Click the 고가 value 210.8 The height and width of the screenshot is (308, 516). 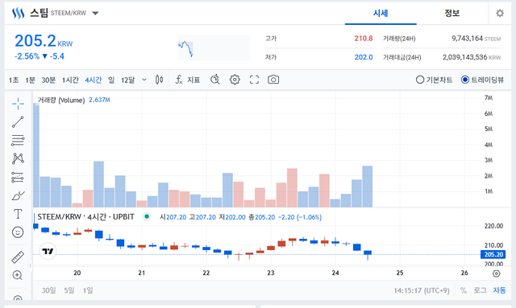tap(364, 39)
